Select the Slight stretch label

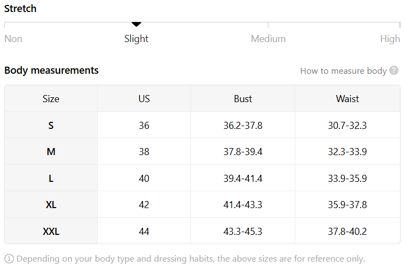pyautogui.click(x=136, y=39)
